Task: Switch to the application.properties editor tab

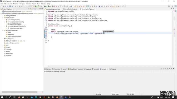Action: tap(52, 9)
